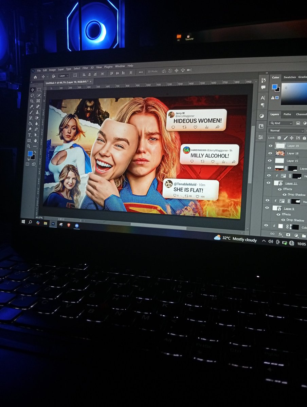Select the Rectangular Marquee tool
This screenshot has width=307, height=407.
click(39, 90)
